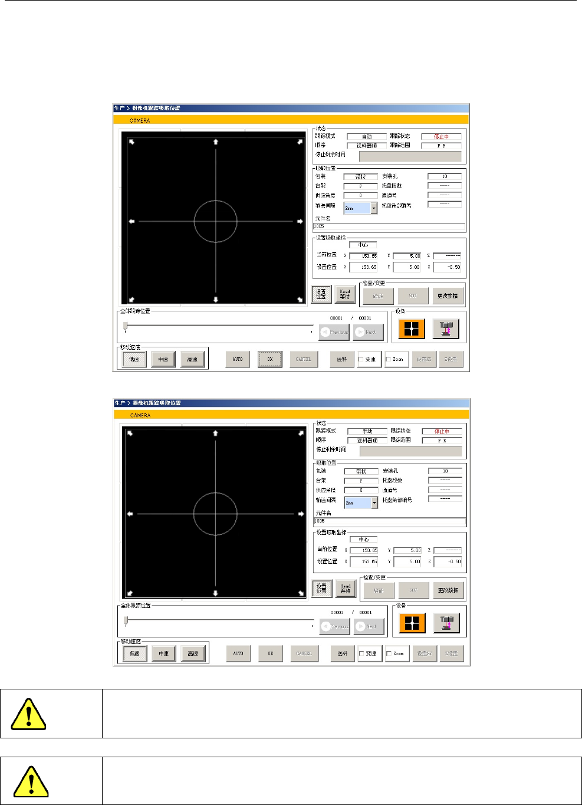Screen dimensions: 582x805
Task: Select 低速 move speed in 手动 window
Action: pyautogui.click(x=134, y=653)
